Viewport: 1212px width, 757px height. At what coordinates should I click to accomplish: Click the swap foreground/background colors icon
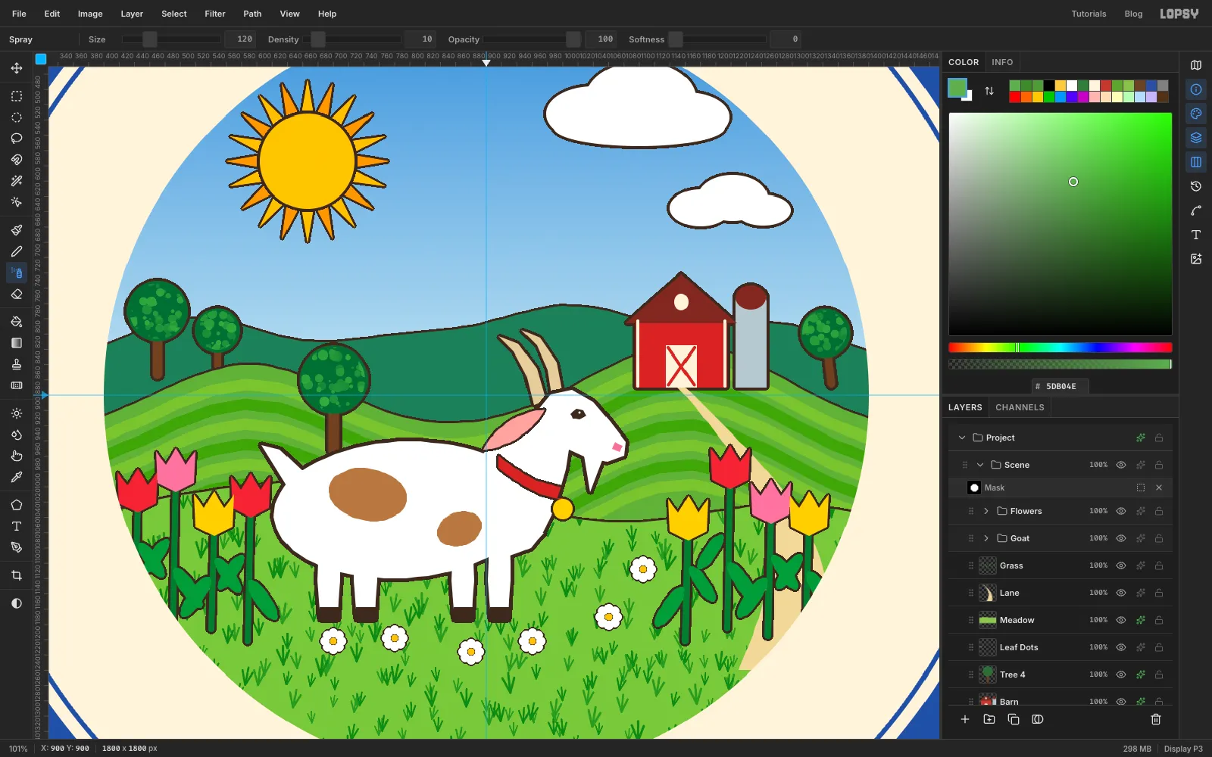coord(989,91)
